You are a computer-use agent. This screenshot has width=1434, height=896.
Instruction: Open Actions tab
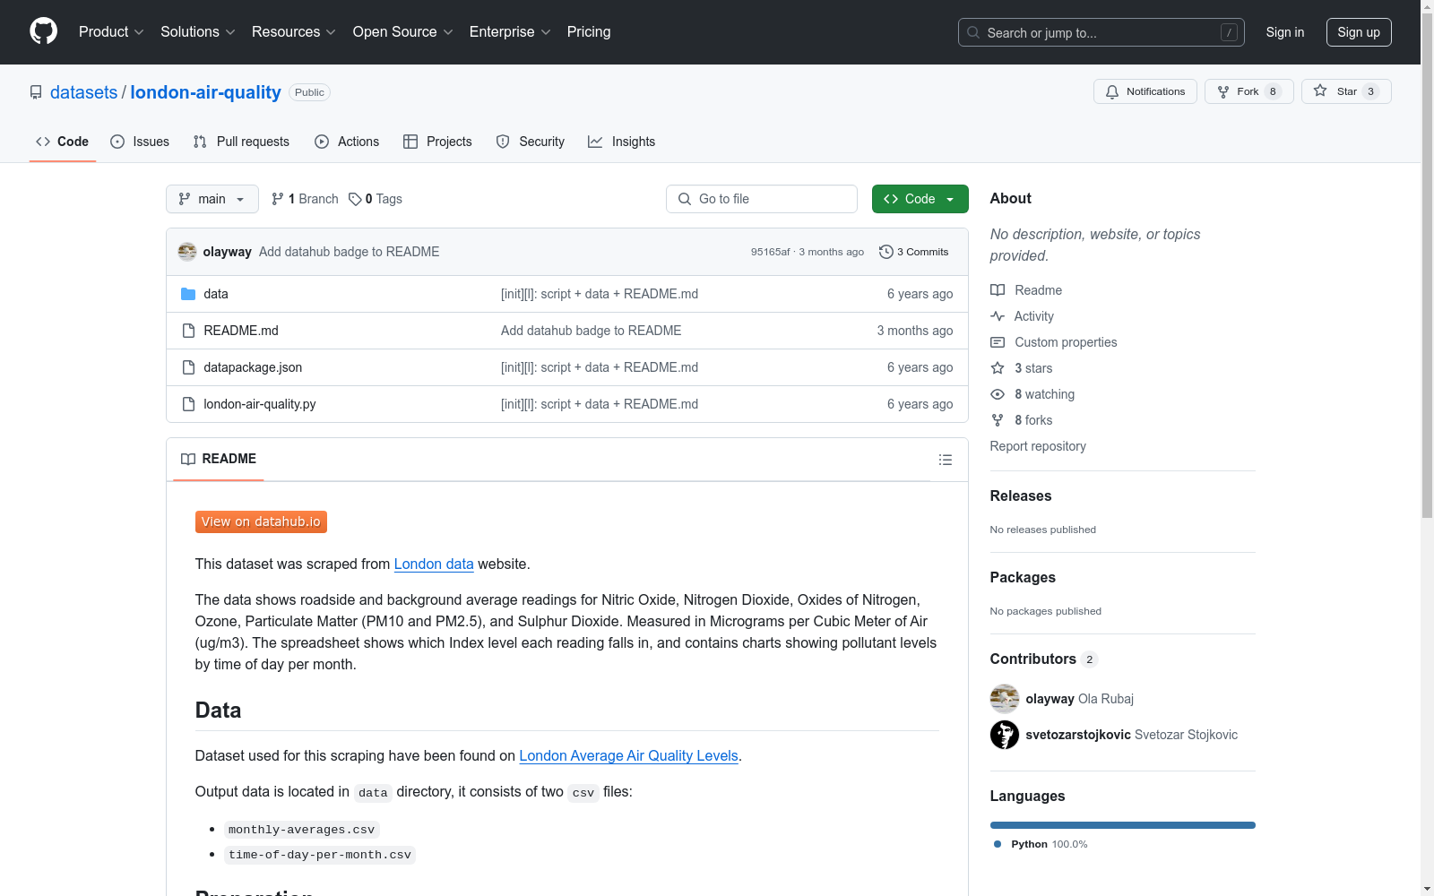tap(347, 142)
